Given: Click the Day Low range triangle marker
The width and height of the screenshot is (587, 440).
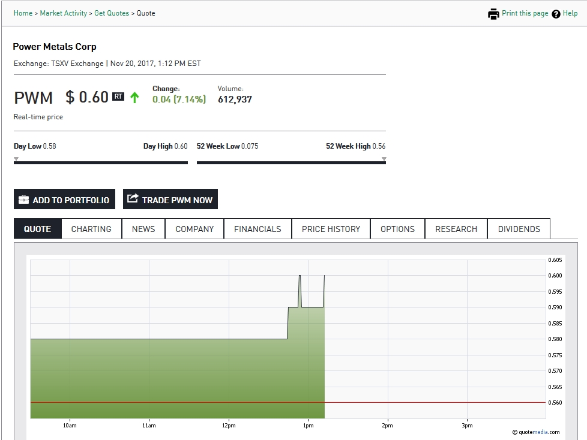Looking at the screenshot, I should tap(15, 158).
